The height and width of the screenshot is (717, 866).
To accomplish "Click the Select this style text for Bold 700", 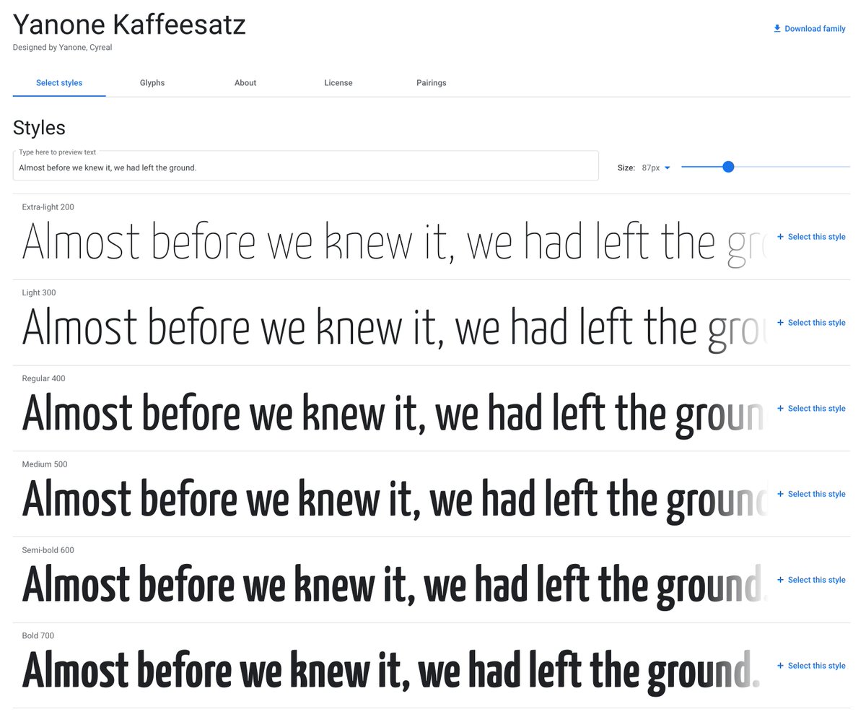I will (x=816, y=666).
